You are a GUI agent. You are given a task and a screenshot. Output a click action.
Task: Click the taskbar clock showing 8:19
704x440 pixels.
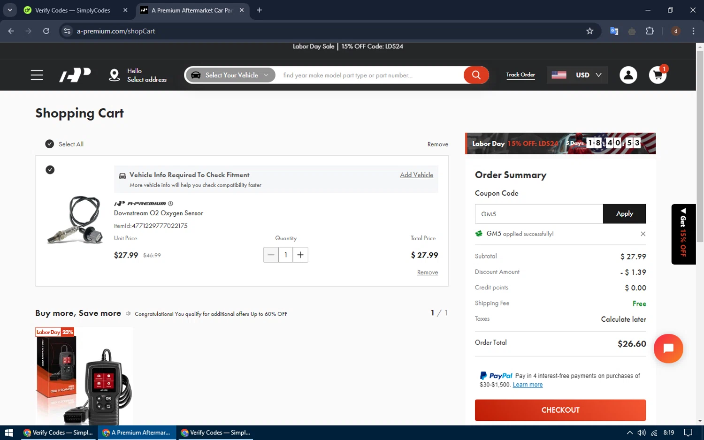pyautogui.click(x=669, y=432)
